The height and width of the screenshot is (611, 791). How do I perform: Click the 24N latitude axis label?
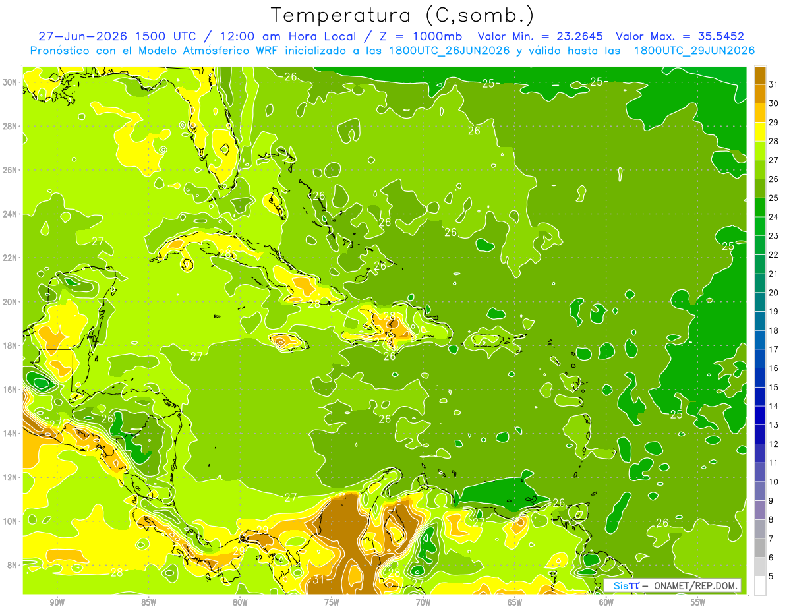coord(11,214)
